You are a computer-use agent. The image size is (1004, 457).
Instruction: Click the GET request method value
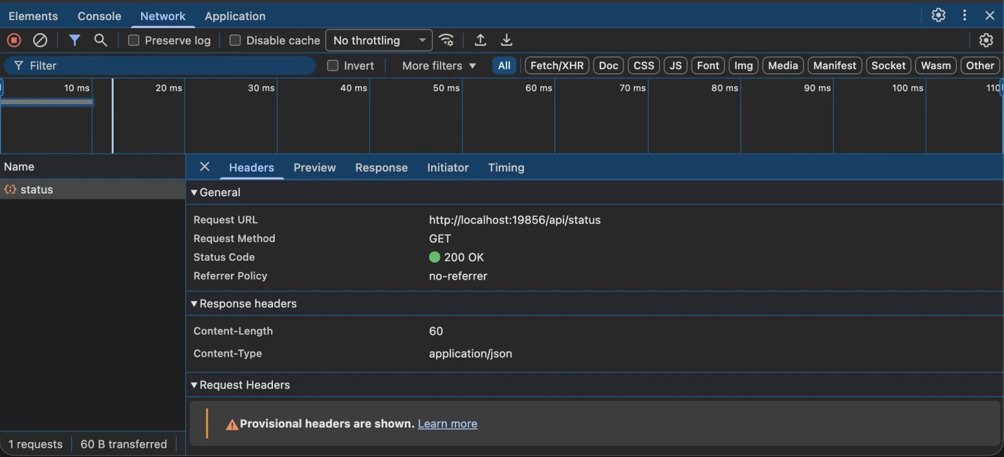tap(440, 238)
